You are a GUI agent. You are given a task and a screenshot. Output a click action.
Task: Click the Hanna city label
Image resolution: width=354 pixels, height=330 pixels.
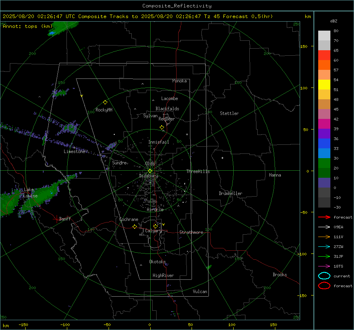(275, 175)
